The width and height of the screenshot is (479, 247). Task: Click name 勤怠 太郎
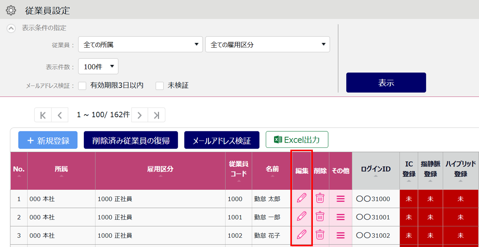pos(267,199)
